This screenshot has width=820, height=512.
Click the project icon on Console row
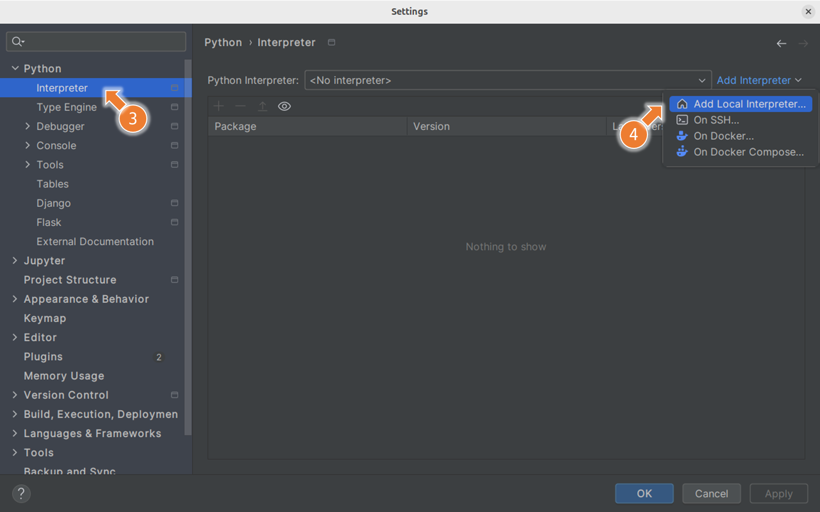[x=175, y=145]
